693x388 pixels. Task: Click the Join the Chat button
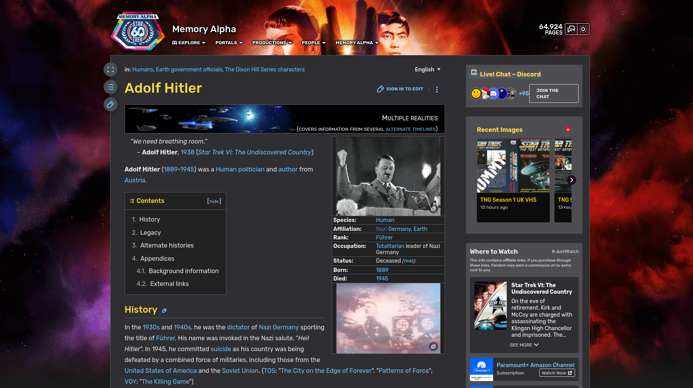[x=554, y=94]
